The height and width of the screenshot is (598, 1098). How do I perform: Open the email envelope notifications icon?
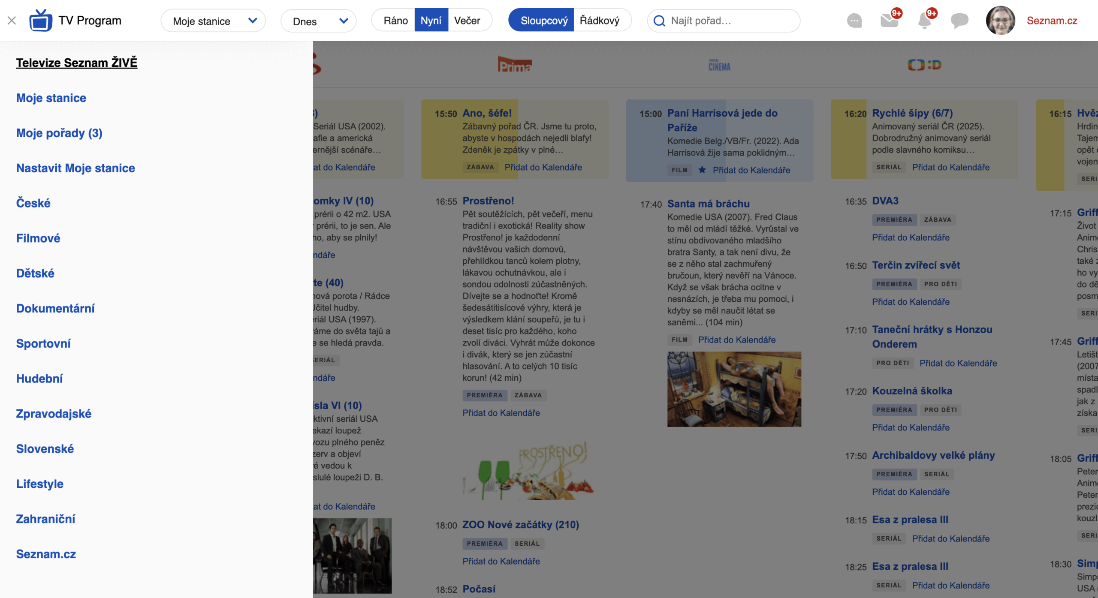pos(889,21)
